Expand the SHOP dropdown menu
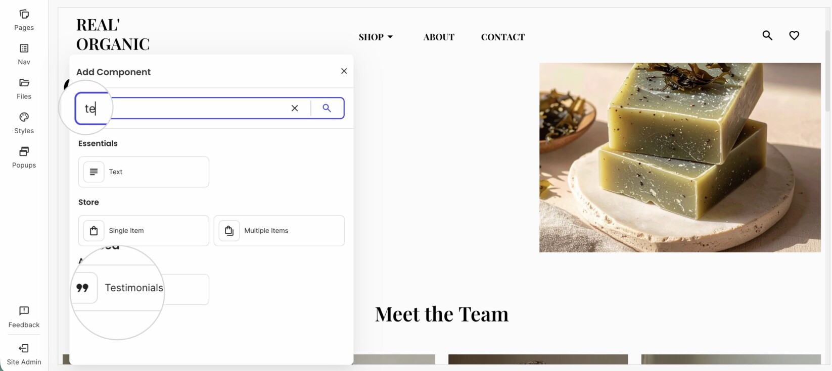This screenshot has width=832, height=371. click(376, 37)
